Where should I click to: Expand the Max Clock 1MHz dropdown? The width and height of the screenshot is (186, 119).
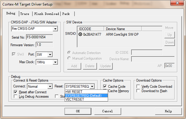55,62
